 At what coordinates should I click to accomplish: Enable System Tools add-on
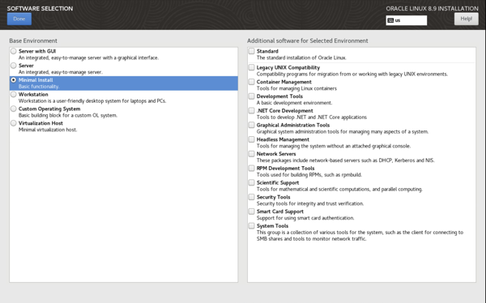[252, 226]
